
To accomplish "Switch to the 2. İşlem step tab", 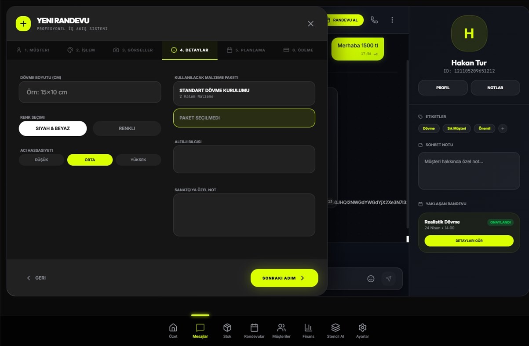I will [81, 50].
